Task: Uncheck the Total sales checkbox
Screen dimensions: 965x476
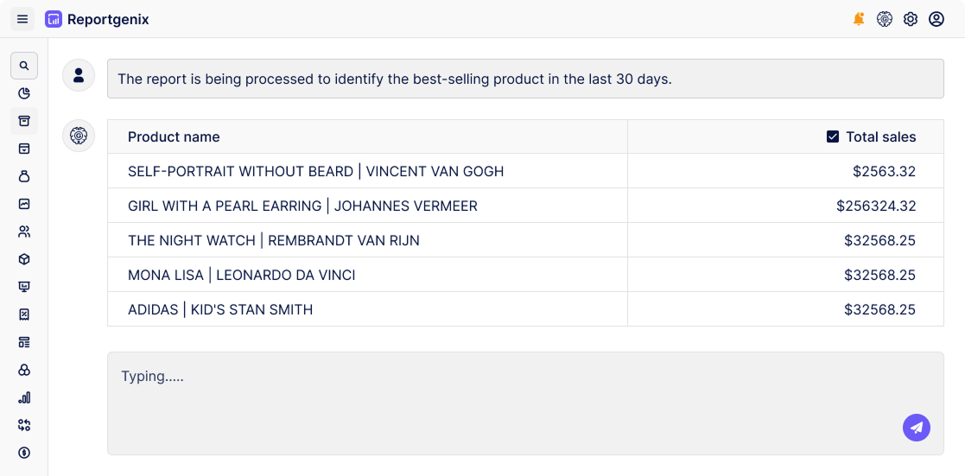Action: (833, 136)
